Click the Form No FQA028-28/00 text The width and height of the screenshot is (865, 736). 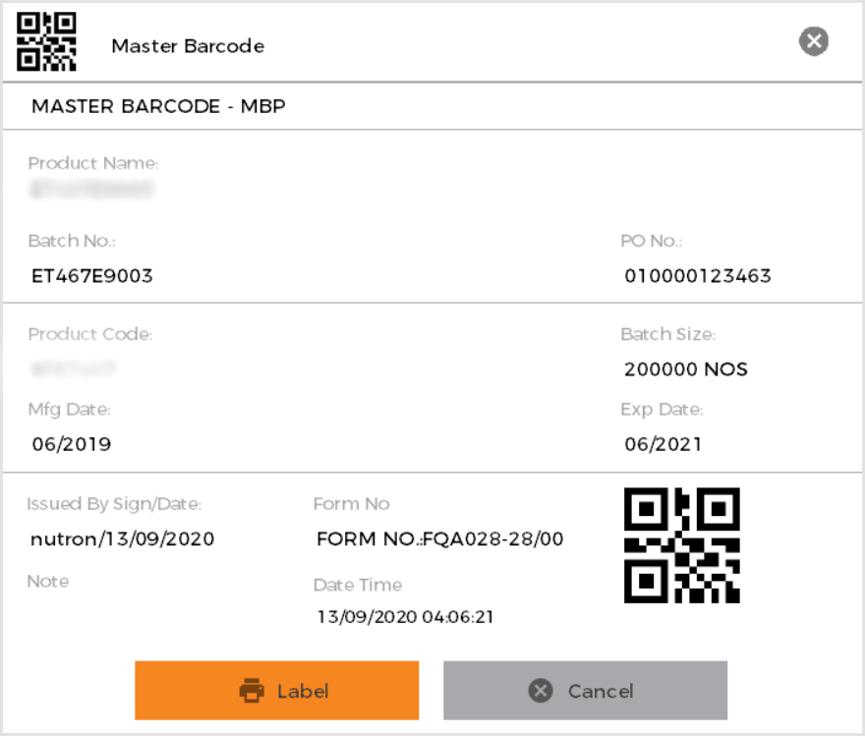click(x=439, y=538)
